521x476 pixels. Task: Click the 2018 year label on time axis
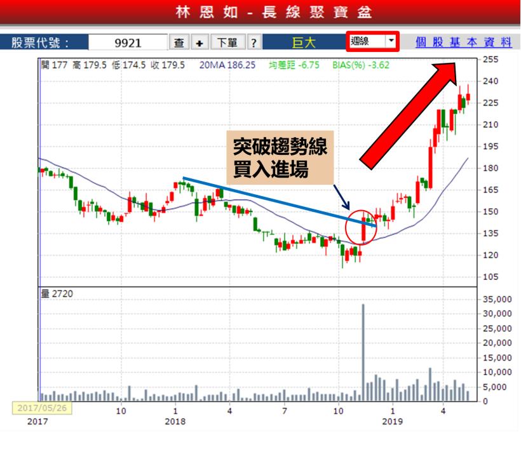click(175, 421)
